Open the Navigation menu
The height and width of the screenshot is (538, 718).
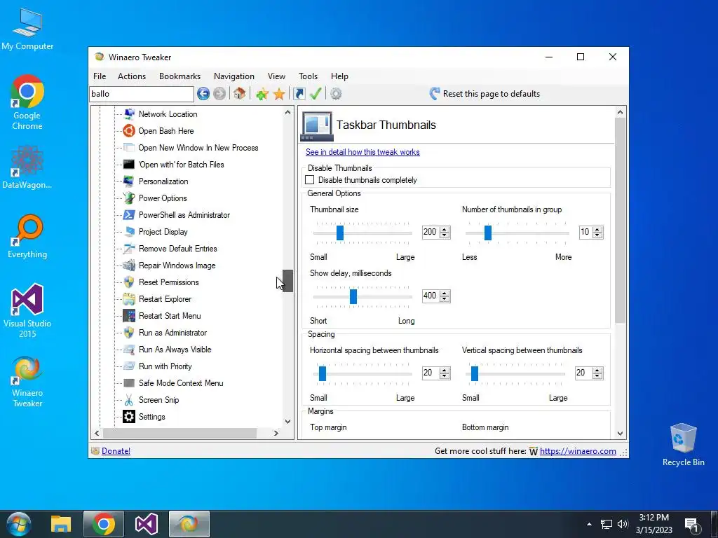[234, 76]
